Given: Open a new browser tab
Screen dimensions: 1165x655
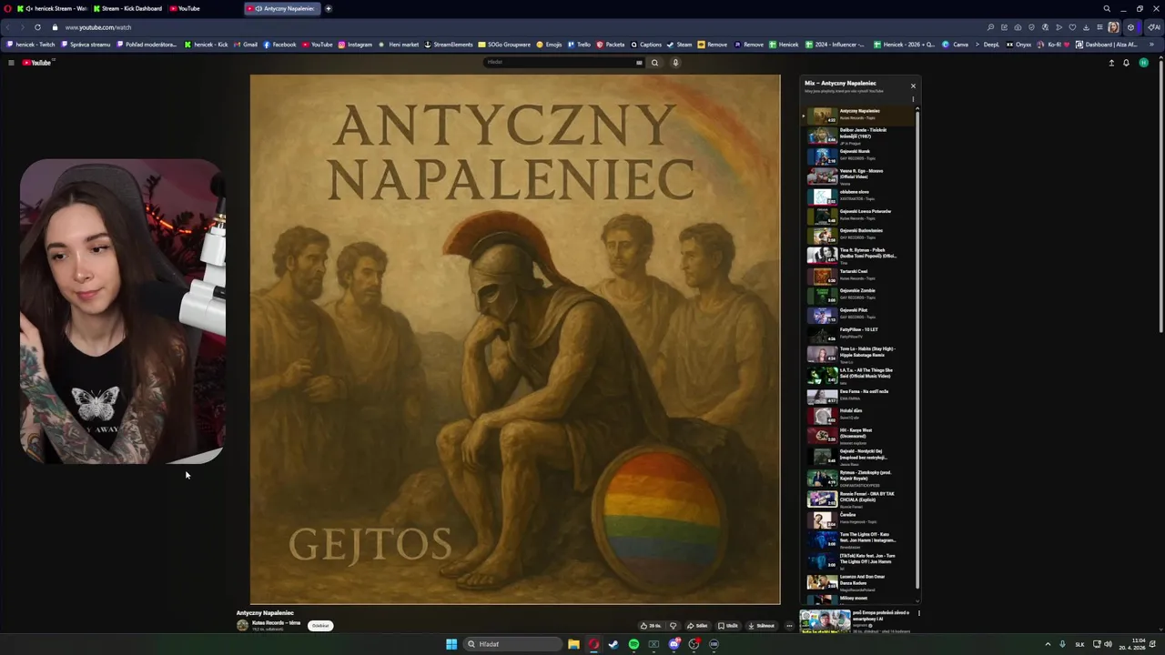Looking at the screenshot, I should pos(329,8).
